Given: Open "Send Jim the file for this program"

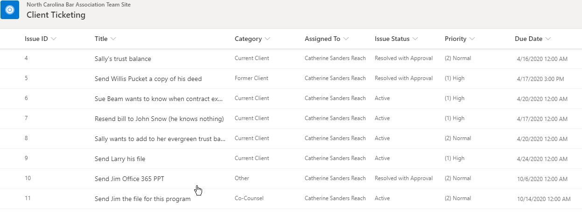Looking at the screenshot, I should pos(142,199).
